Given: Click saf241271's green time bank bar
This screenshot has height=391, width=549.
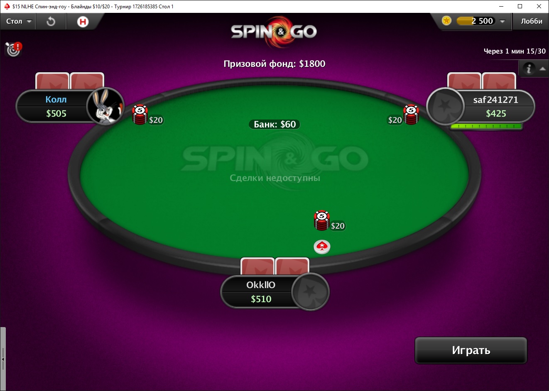Looking at the screenshot, I should (486, 126).
